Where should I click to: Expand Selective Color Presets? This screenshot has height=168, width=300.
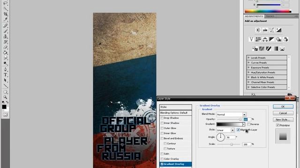coord(249,87)
